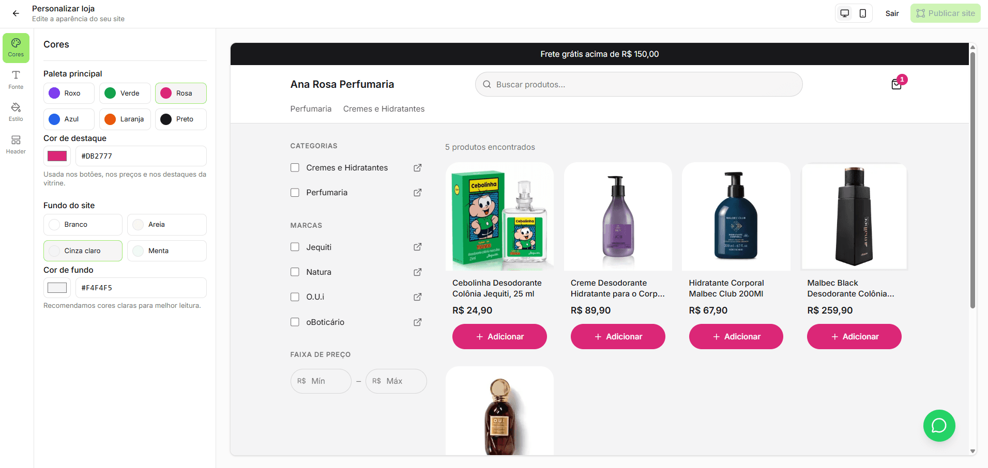Screen dimensions: 988x468
Task: Switch to desktop preview mode
Action: (x=845, y=13)
